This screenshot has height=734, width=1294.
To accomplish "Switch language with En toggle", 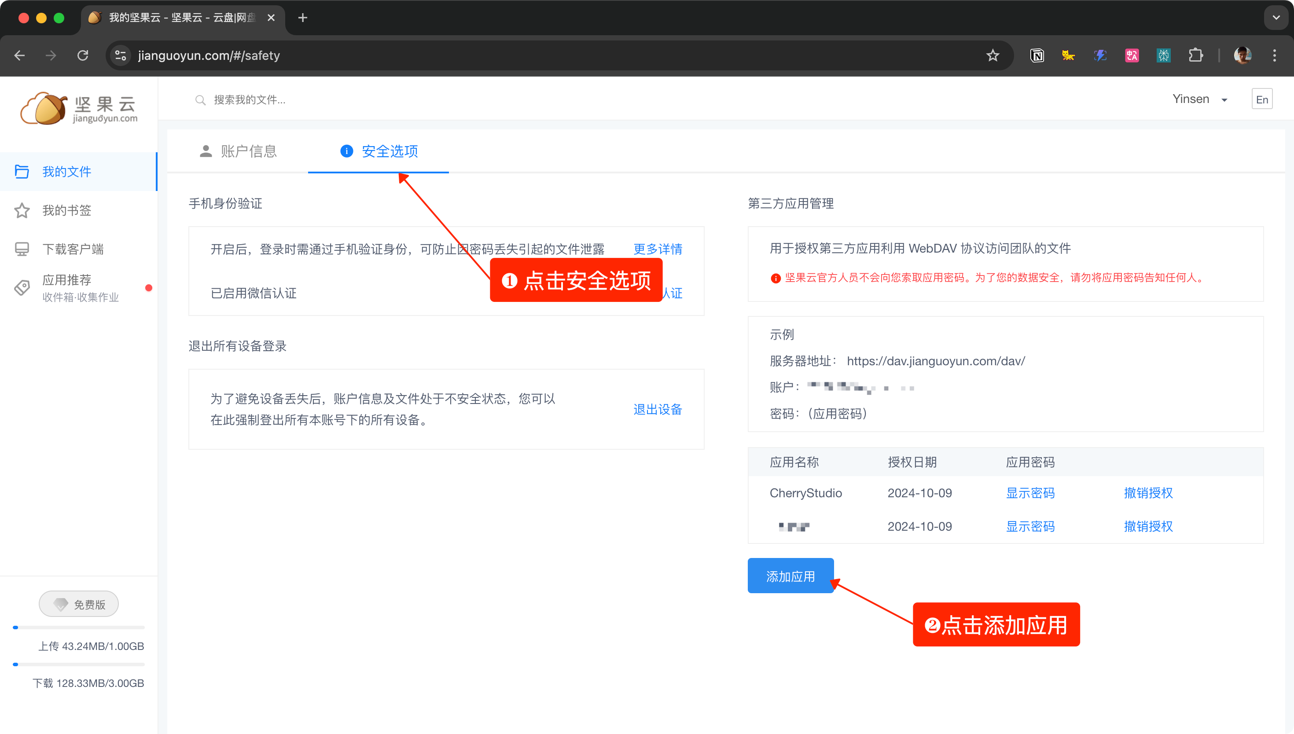I will point(1262,99).
